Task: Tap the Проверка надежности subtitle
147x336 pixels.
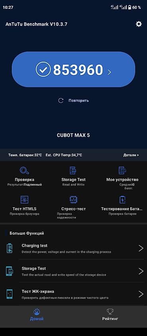Action: click(66, 216)
